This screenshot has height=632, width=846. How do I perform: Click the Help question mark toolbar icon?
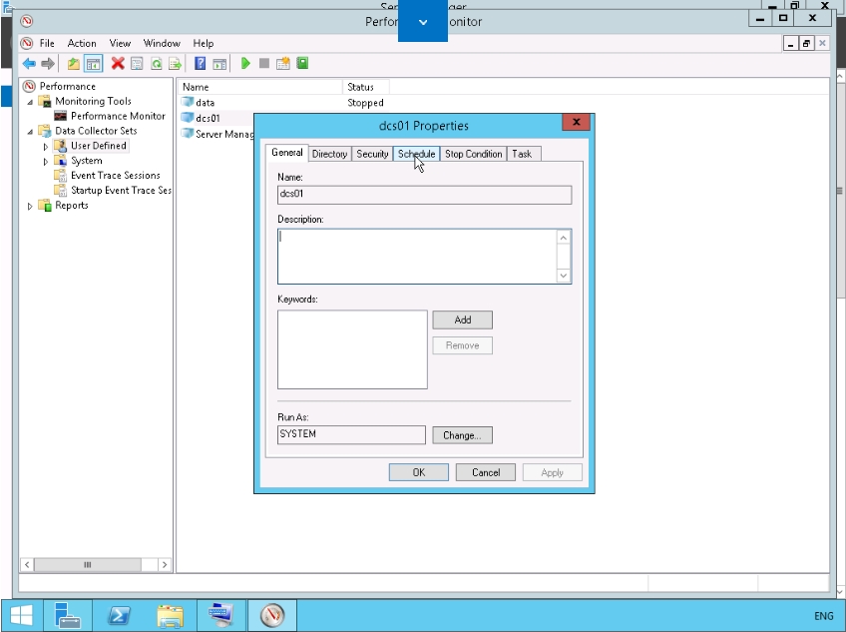[201, 64]
